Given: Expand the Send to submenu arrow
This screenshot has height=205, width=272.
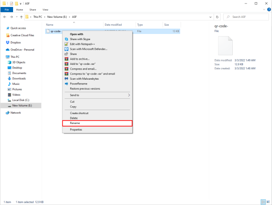Looking at the screenshot, I should (129, 95).
